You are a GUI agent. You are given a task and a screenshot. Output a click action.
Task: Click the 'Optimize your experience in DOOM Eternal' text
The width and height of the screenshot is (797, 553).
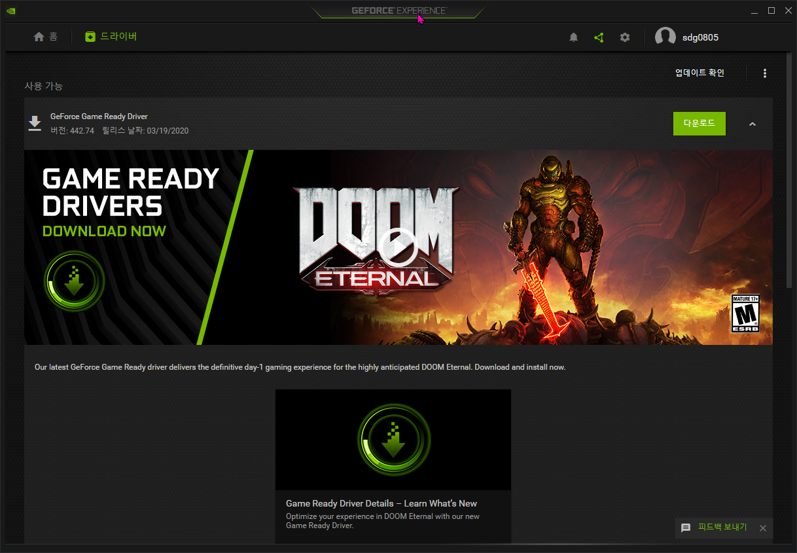[x=383, y=521]
